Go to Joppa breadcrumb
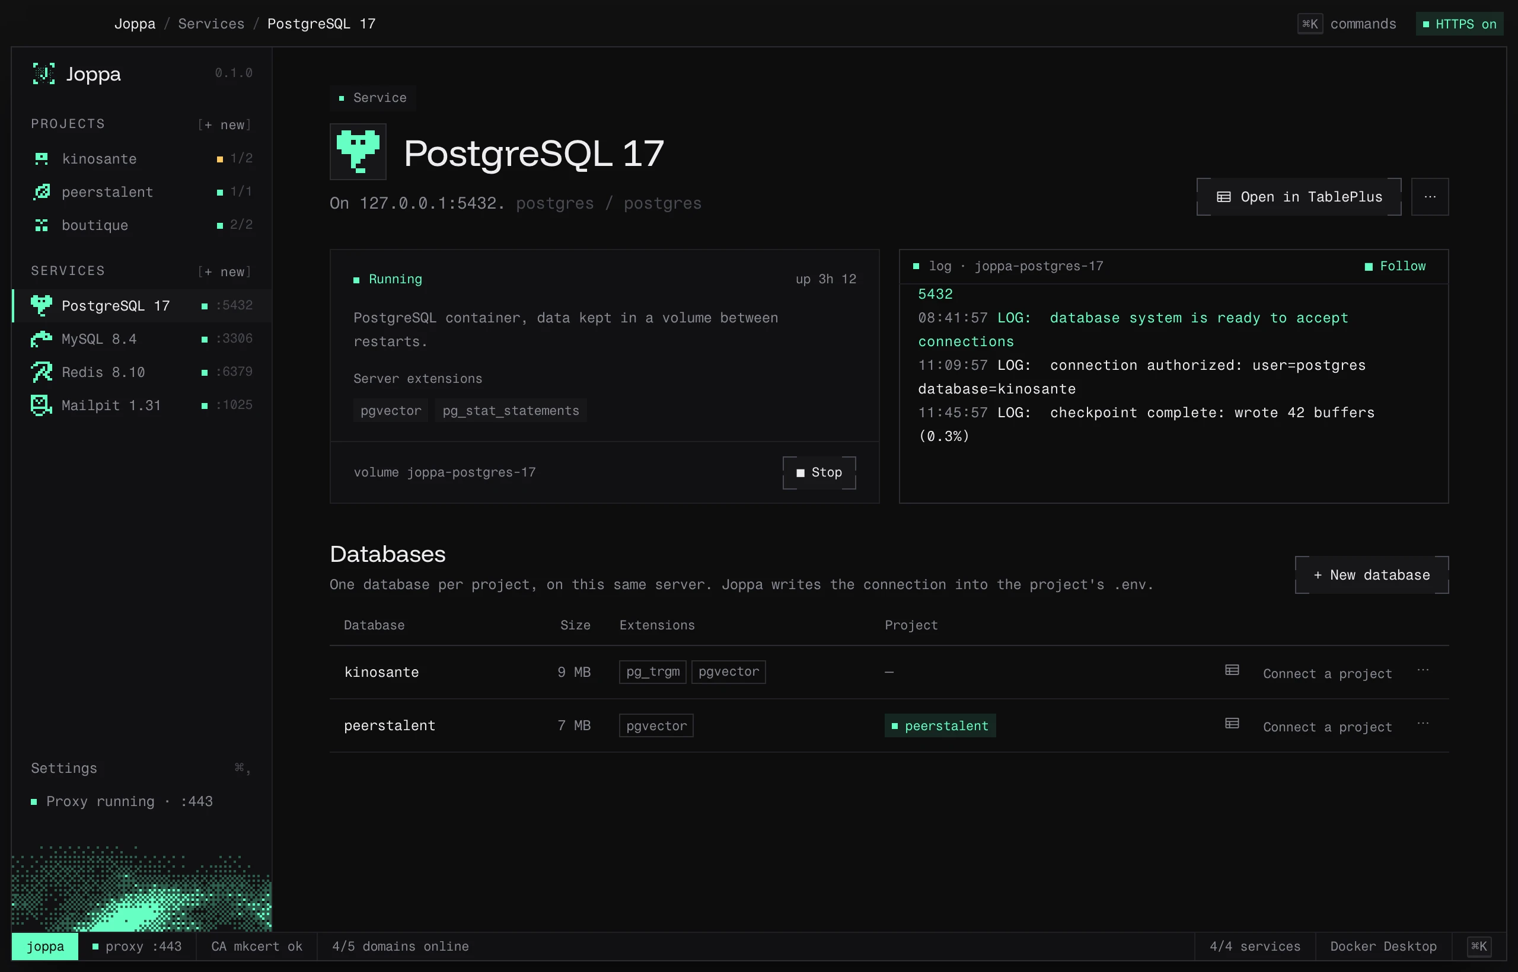 click(135, 24)
